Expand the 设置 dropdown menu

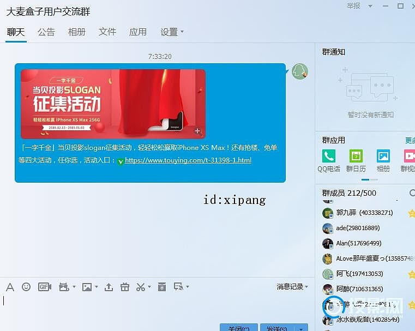coord(172,32)
